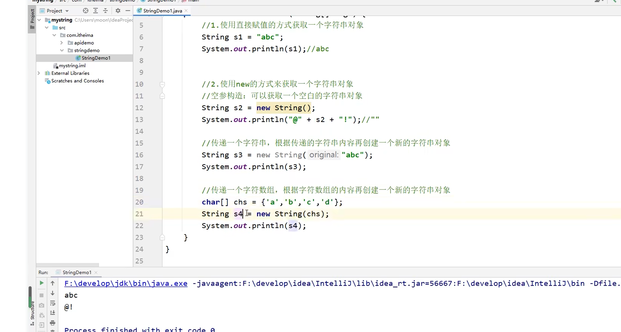Take a thread dump with camera icon
621x332 pixels.
(41, 305)
